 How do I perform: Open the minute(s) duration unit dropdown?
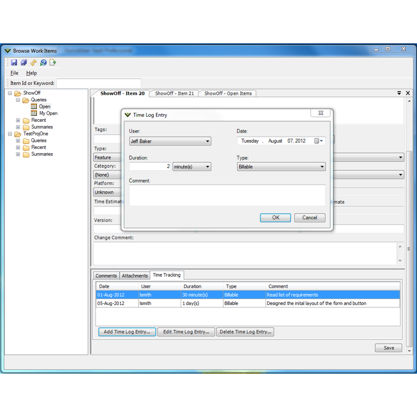tap(207, 167)
